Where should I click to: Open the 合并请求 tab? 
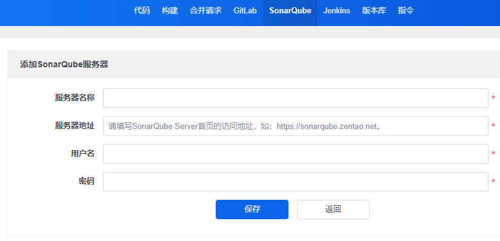[x=205, y=10]
